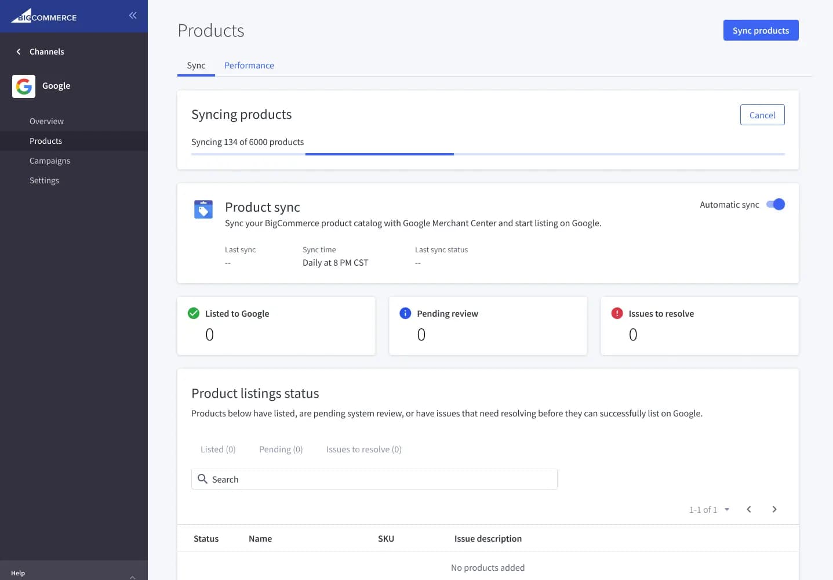Click the Last sync status label

tap(441, 250)
